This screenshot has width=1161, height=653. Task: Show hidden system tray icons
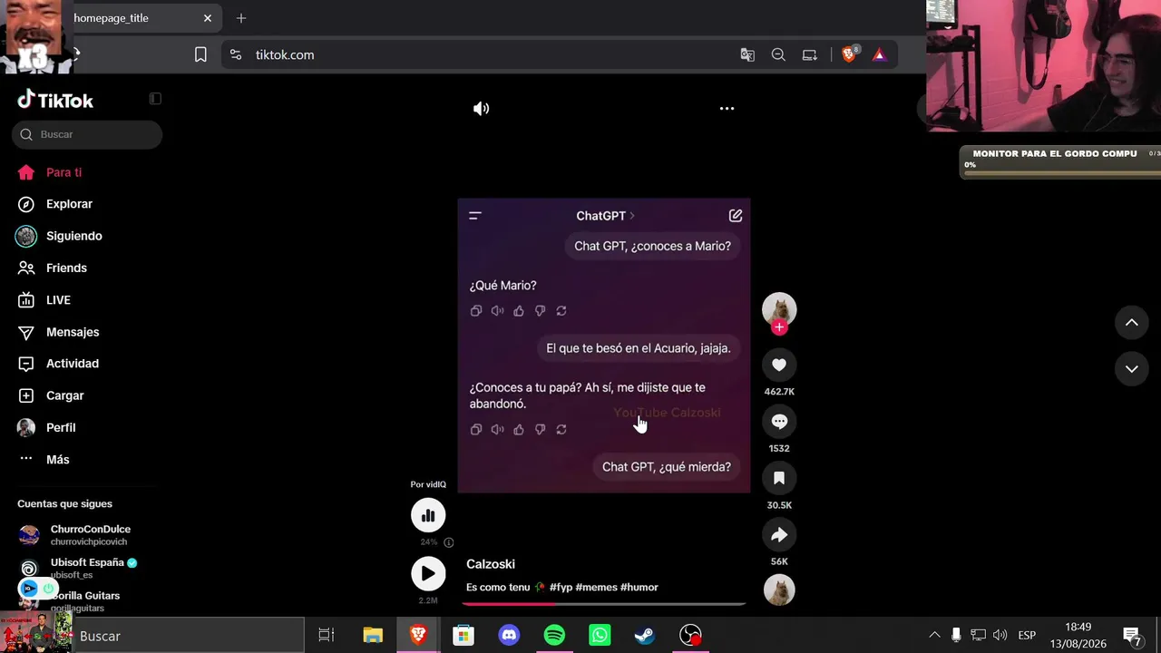click(x=934, y=635)
